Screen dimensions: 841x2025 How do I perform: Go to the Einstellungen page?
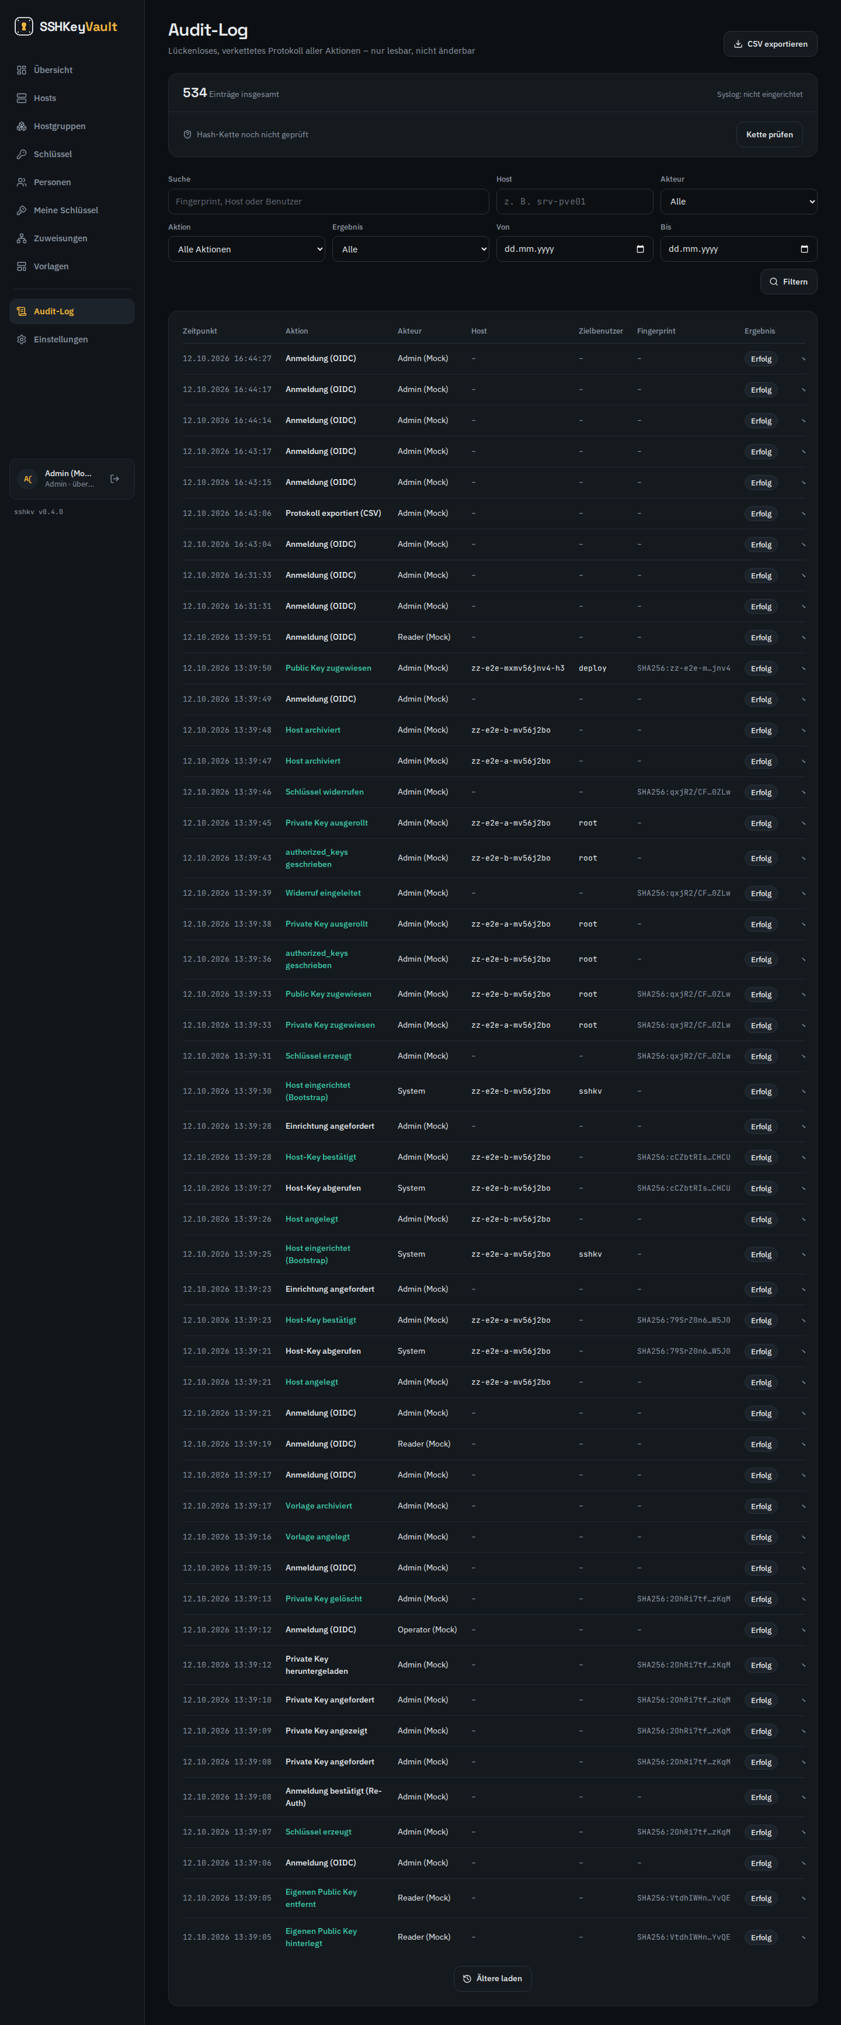point(71,339)
